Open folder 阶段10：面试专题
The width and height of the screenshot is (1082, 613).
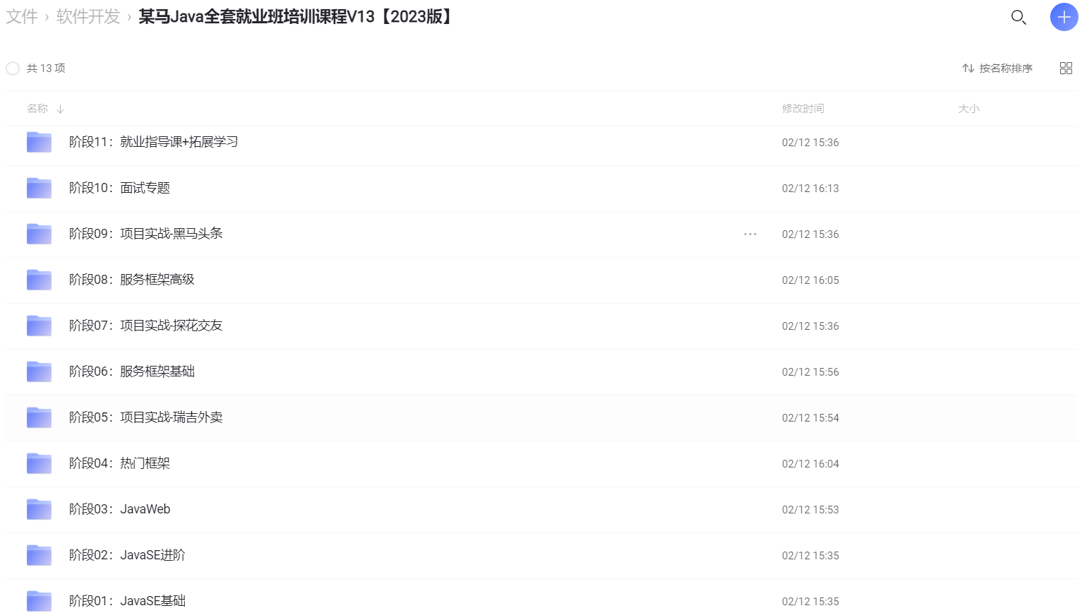point(119,188)
